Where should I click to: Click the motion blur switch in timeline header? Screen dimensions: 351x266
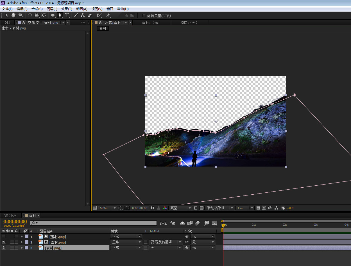coord(197,223)
